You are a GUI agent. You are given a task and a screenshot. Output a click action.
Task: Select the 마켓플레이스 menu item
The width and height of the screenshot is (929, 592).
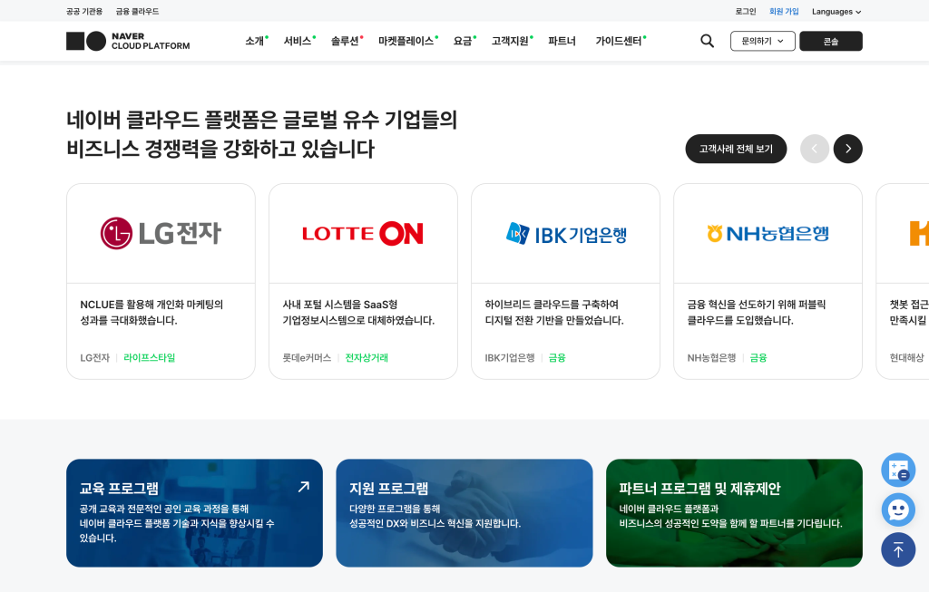tap(406, 41)
